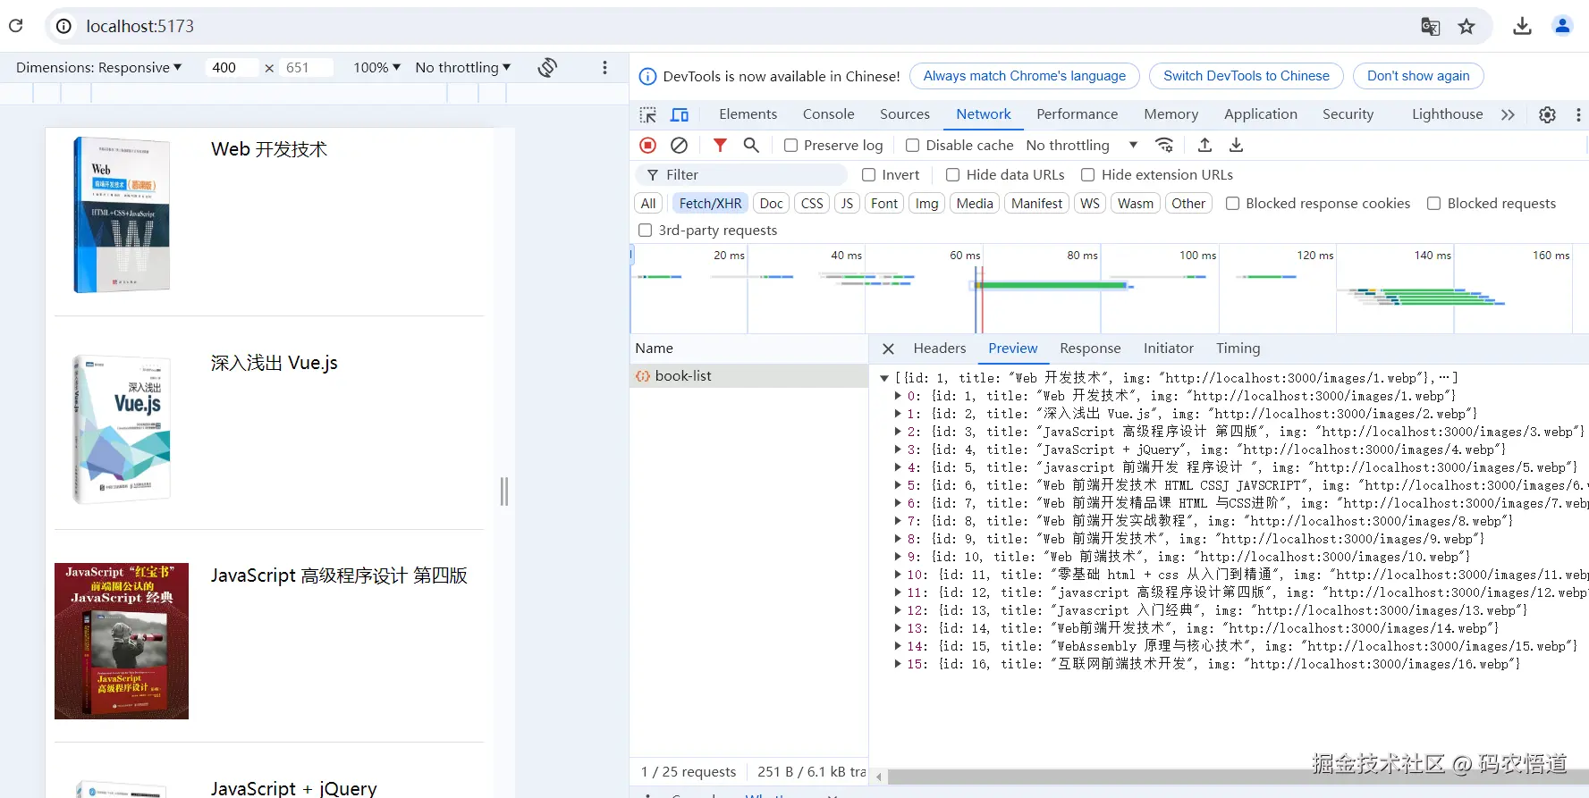Clear the network log
1589x798 pixels.
(680, 145)
